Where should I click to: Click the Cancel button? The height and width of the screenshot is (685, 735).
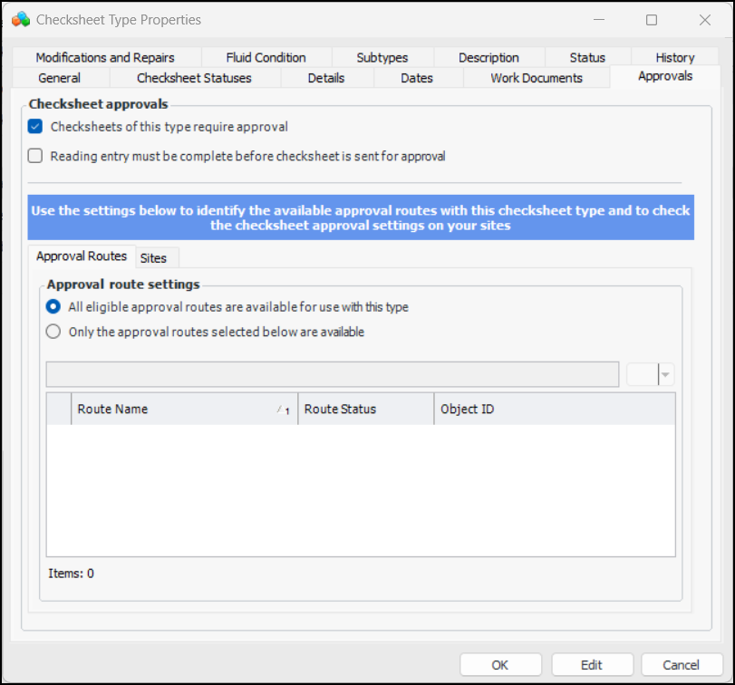click(682, 664)
